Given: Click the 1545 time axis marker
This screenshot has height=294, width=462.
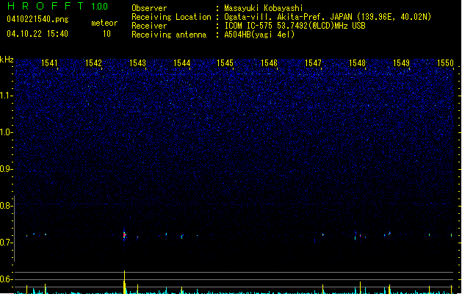Looking at the screenshot, I should (225, 63).
